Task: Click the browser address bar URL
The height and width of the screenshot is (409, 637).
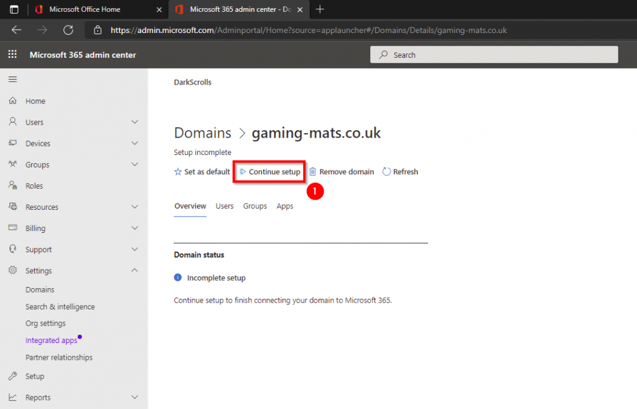Action: pyautogui.click(x=309, y=30)
